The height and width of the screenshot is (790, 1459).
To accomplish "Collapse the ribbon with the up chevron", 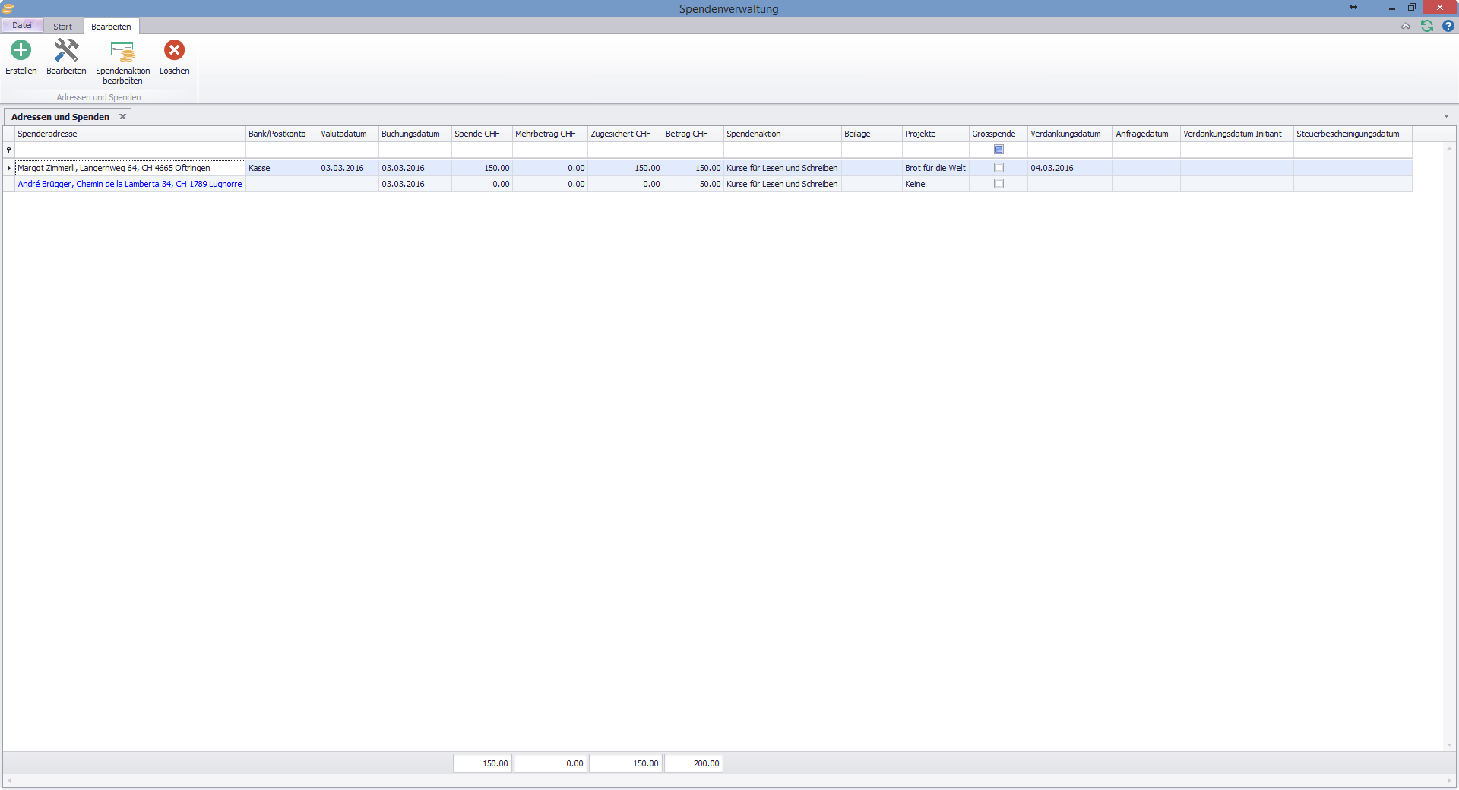I will 1405,27.
